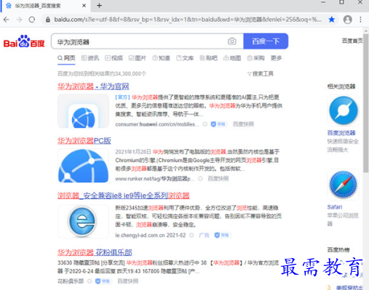
Task: Click the IE e-logo thumbnail
Action: pos(83,222)
